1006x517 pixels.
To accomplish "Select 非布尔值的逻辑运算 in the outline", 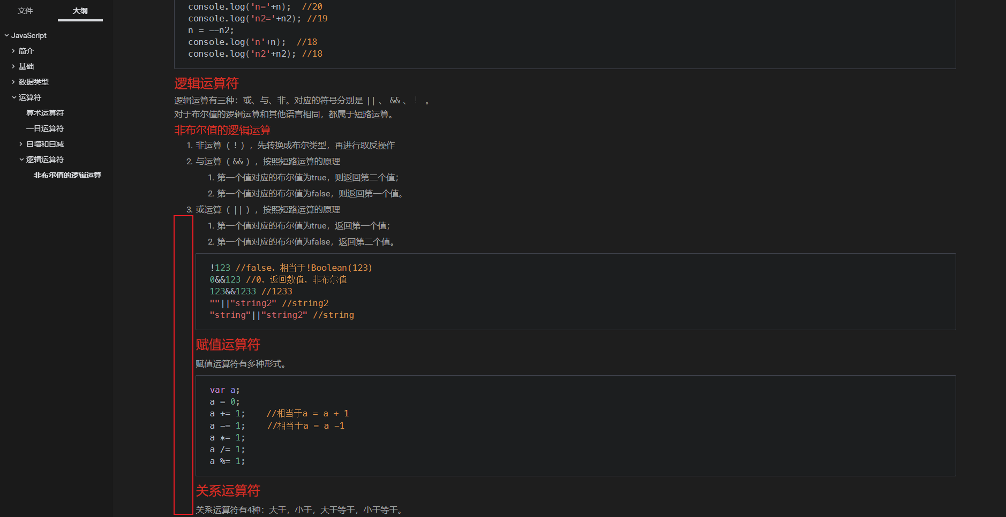I will coord(67,175).
